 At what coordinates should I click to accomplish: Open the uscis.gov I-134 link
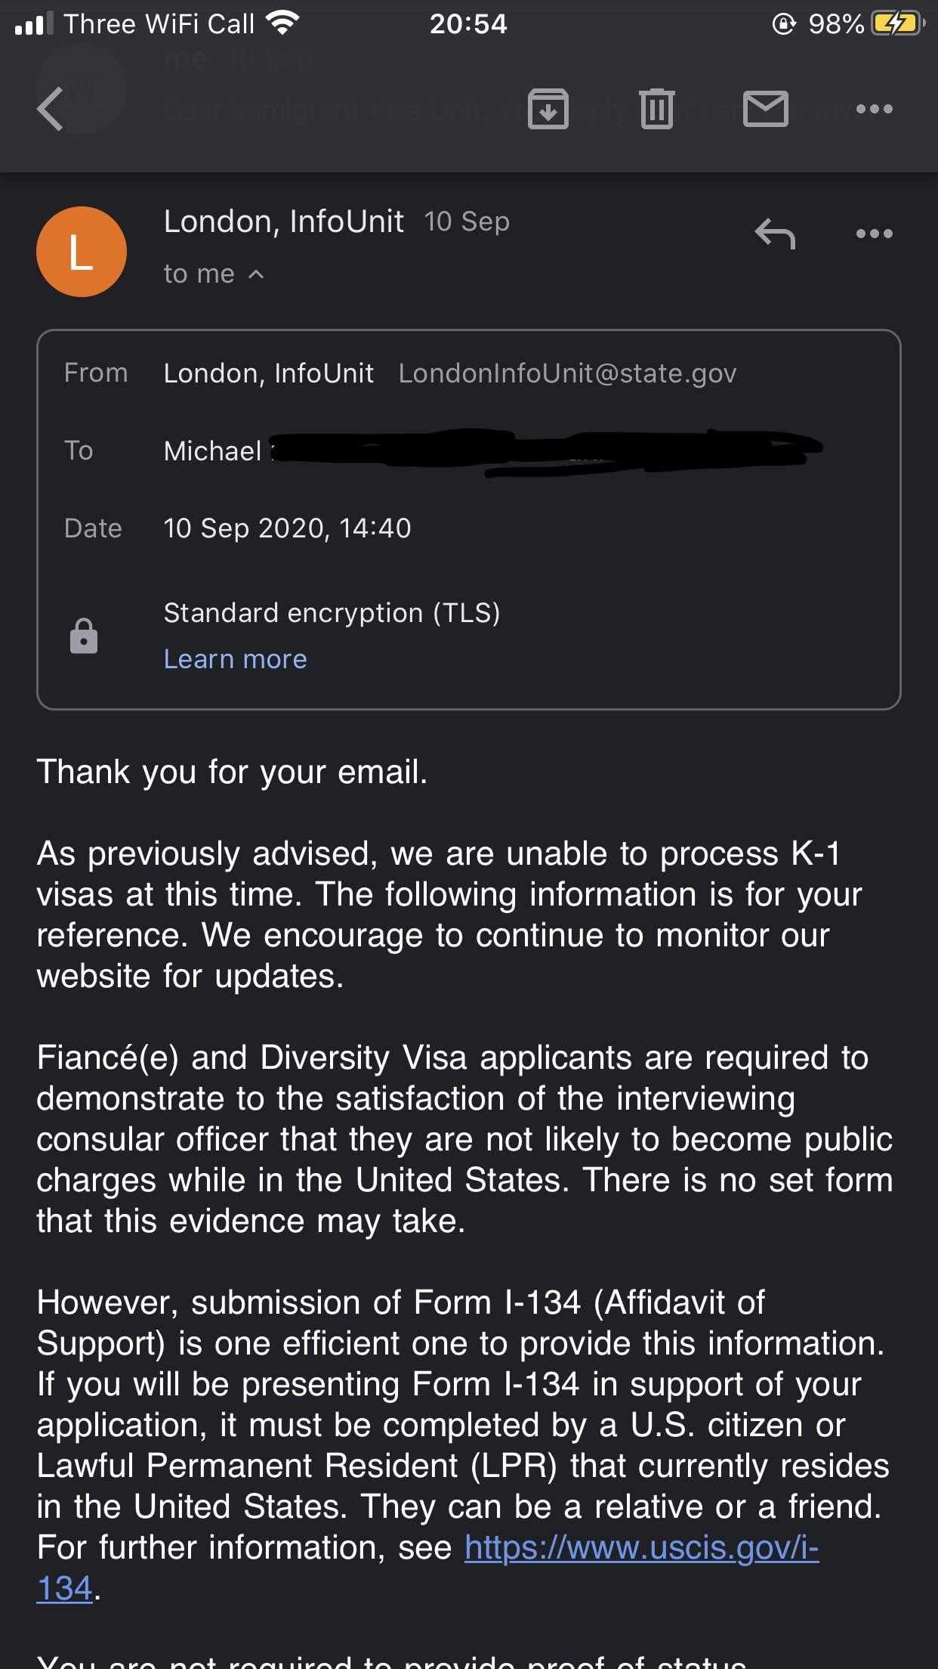pos(641,1547)
